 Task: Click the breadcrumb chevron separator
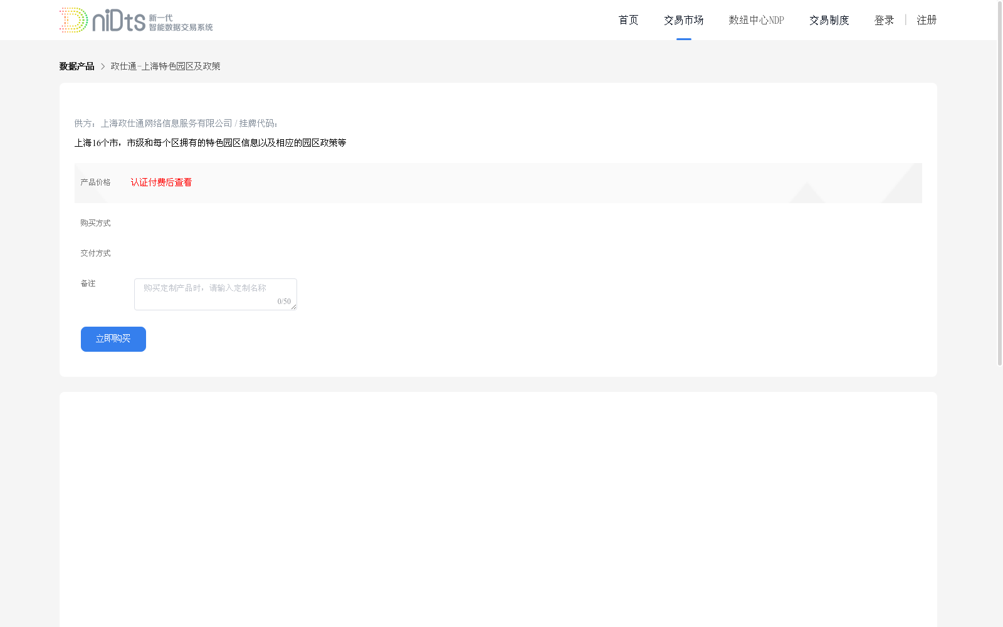[103, 66]
